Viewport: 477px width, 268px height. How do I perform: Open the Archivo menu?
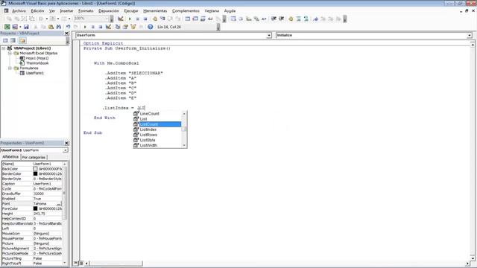(19, 11)
